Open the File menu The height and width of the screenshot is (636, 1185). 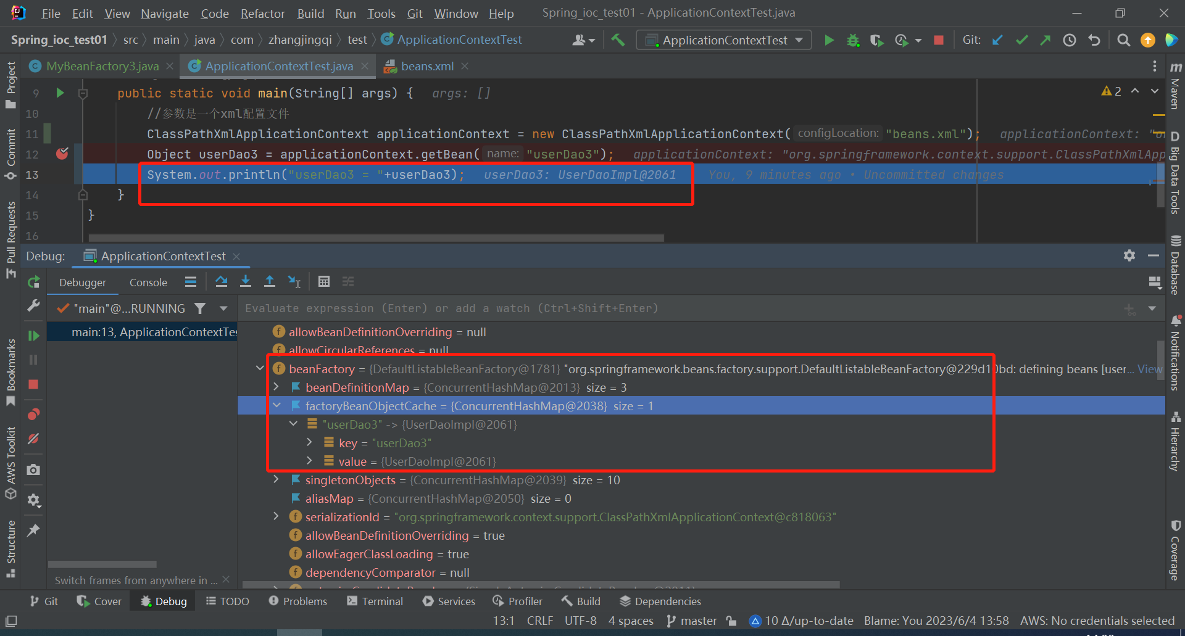[51, 14]
